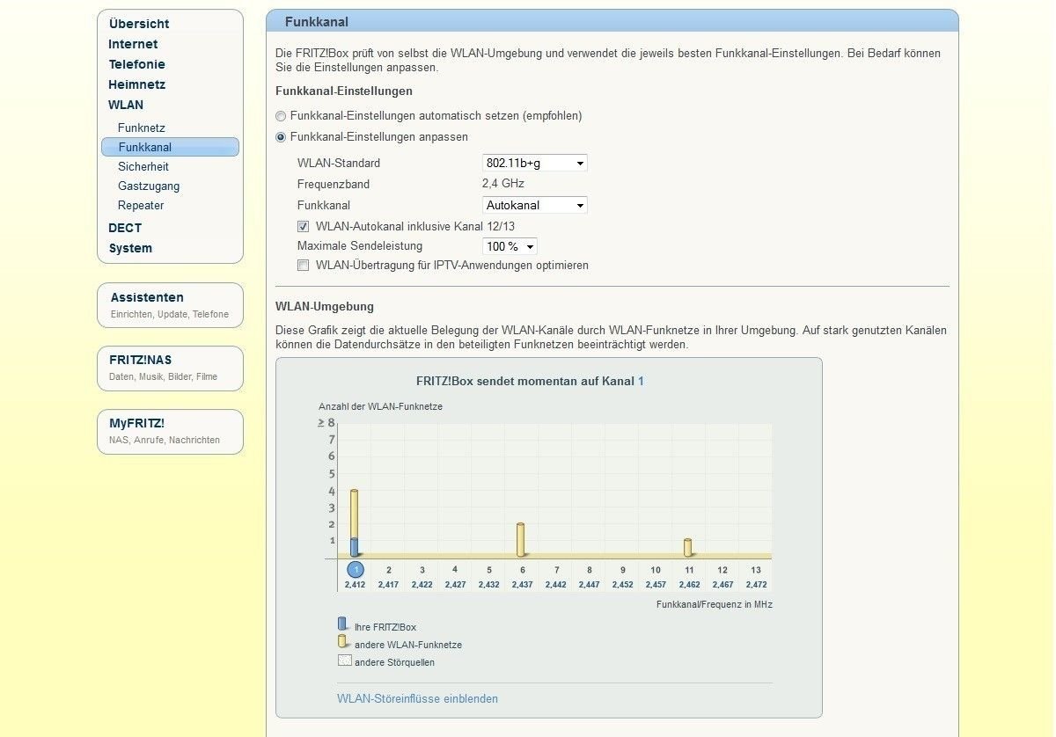Click WLAN-Störeinflüsse einblenden link
Screen dimensions: 1056x737
click(x=417, y=698)
